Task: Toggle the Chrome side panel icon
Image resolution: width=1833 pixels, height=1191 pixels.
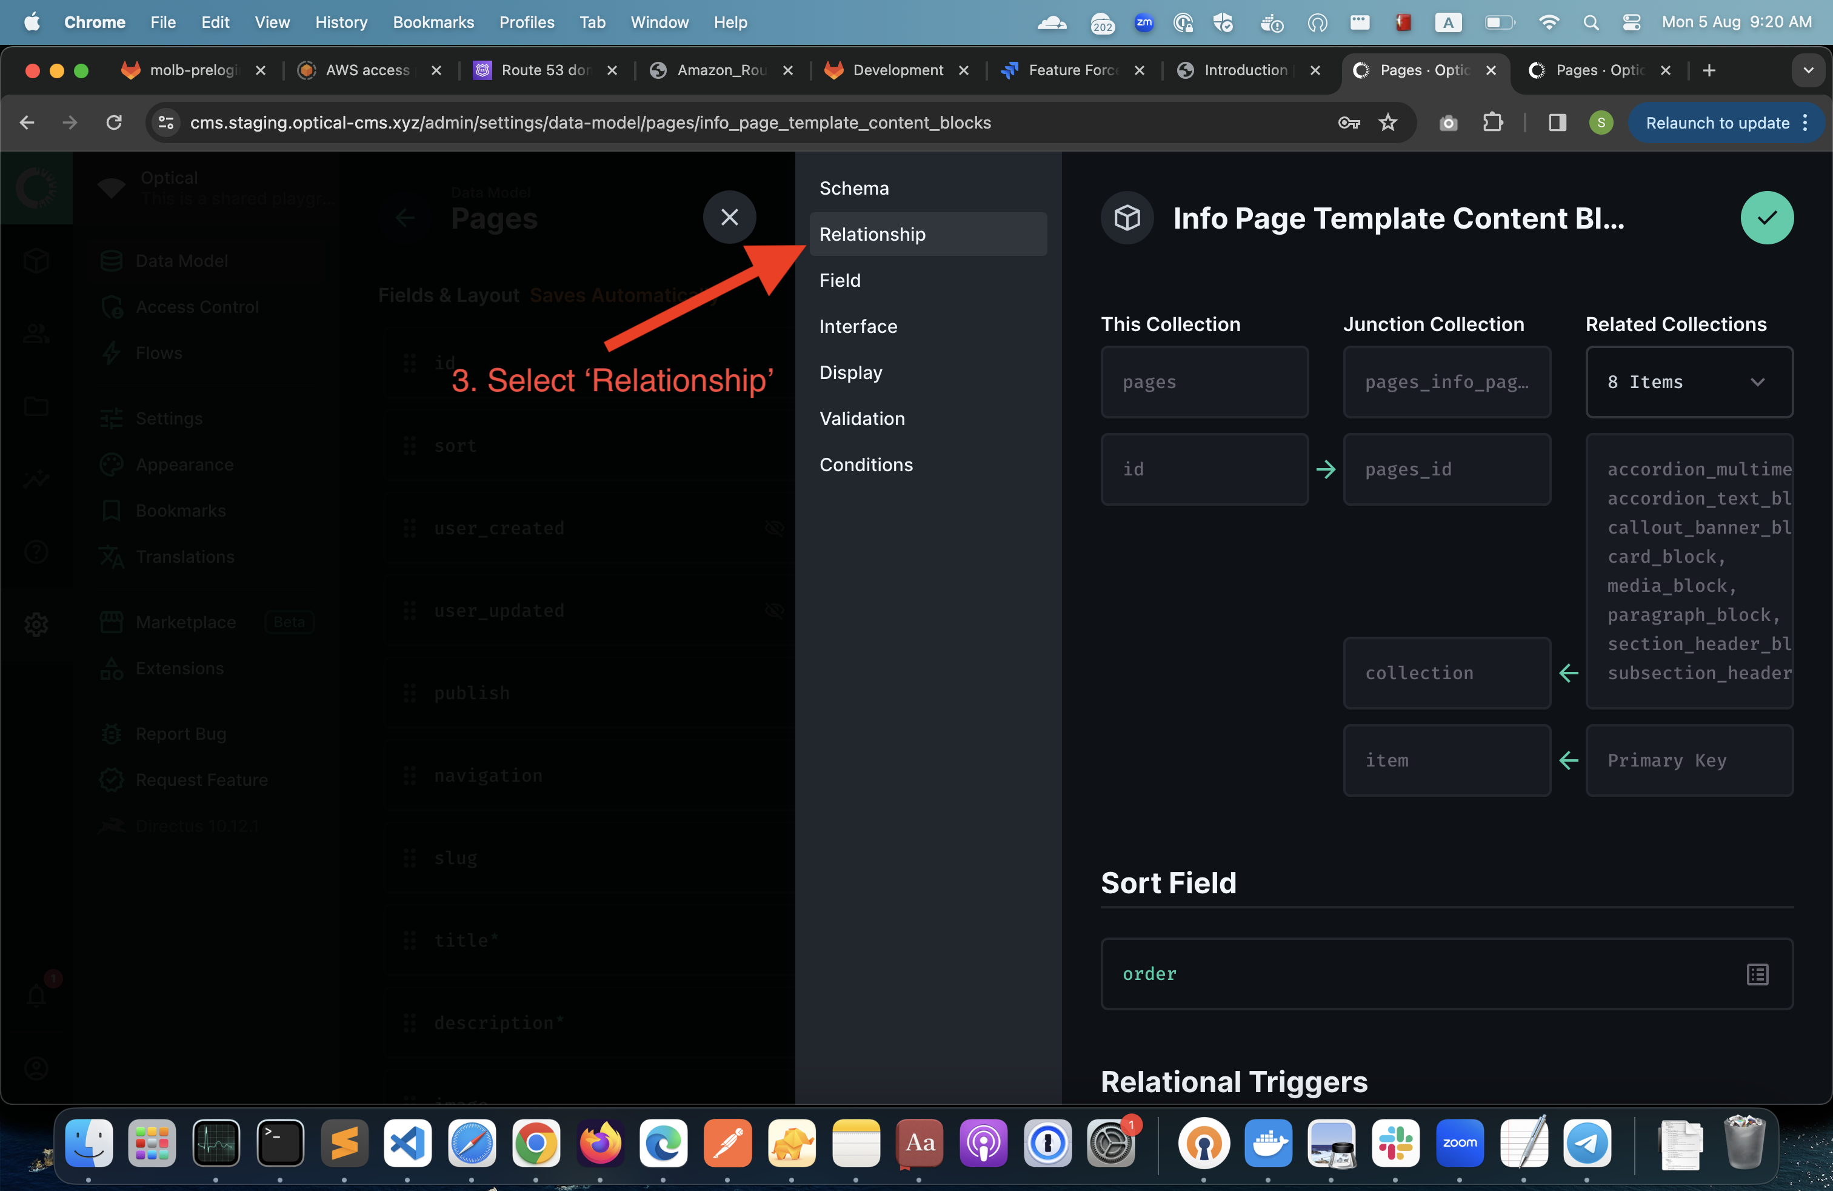Action: point(1557,122)
